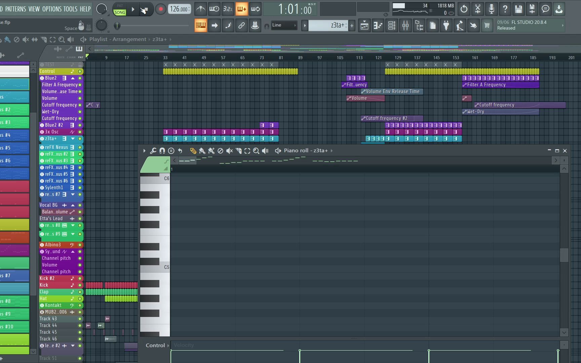Viewport: 581px width, 363px height.
Task: Expand the z3ta+ track group arrow
Action: pos(73,138)
